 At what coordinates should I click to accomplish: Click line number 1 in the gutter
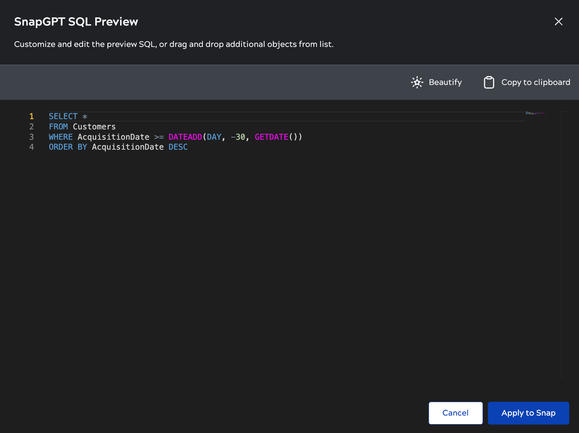pyautogui.click(x=32, y=116)
